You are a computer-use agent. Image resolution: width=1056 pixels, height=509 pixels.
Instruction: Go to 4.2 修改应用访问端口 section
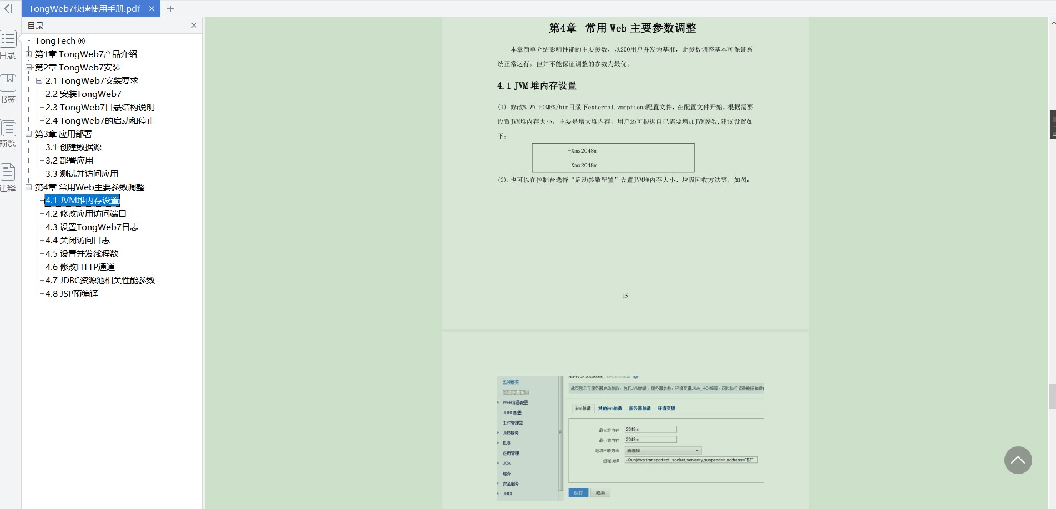[85, 214]
